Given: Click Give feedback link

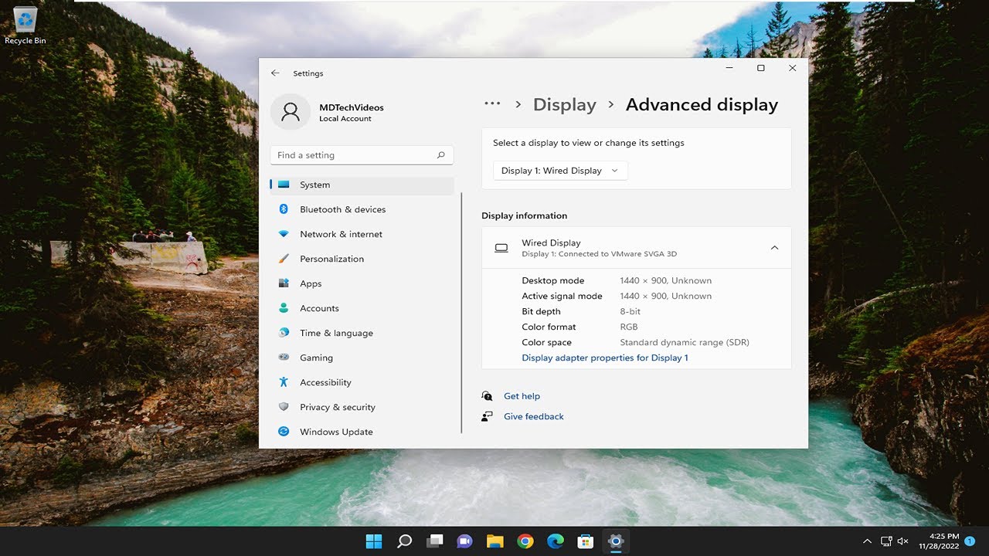Looking at the screenshot, I should (x=534, y=416).
